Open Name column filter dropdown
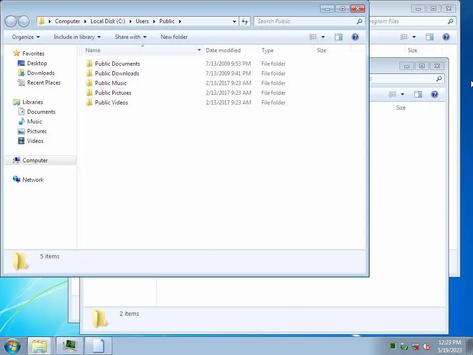473x355 pixels. (199, 50)
